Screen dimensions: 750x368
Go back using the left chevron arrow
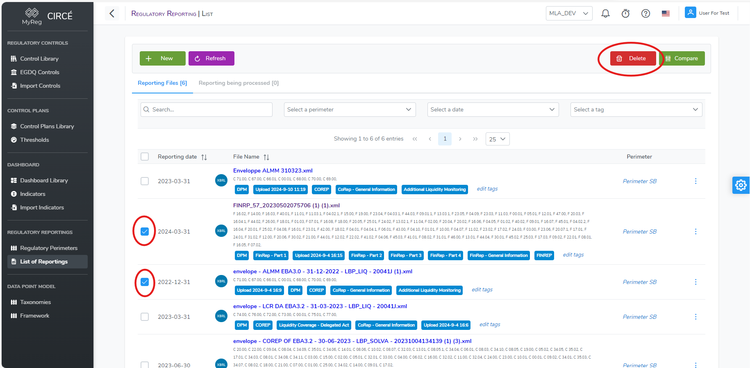click(x=112, y=14)
